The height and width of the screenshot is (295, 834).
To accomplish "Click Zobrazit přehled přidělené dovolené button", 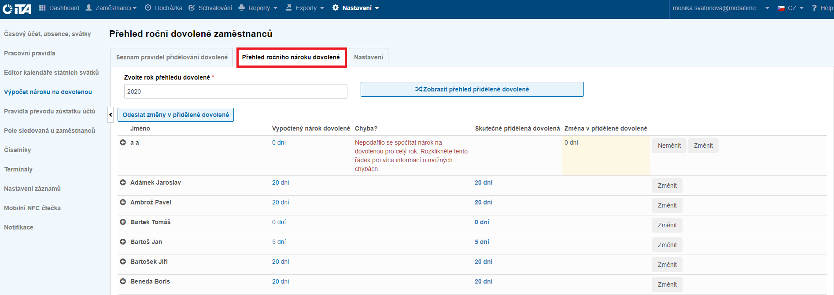I will click(x=472, y=89).
